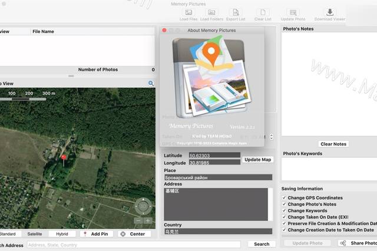Image resolution: width=377 pixels, height=251 pixels.
Task: Close the About Memory Pictures window
Action: click(x=164, y=30)
